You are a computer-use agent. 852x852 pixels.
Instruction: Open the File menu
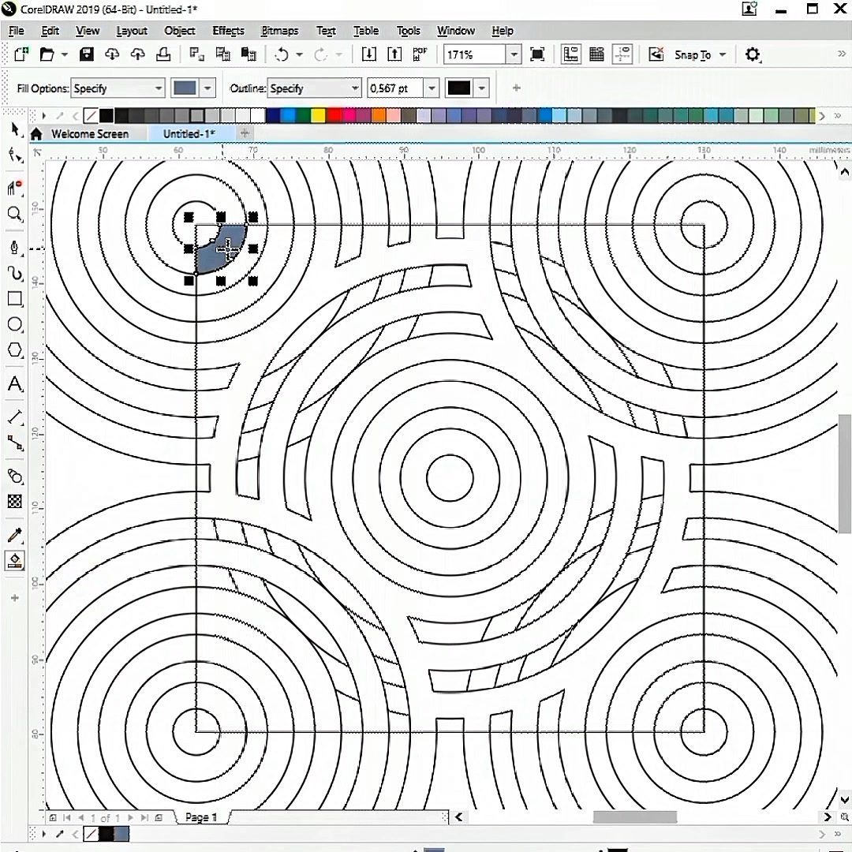(x=17, y=31)
